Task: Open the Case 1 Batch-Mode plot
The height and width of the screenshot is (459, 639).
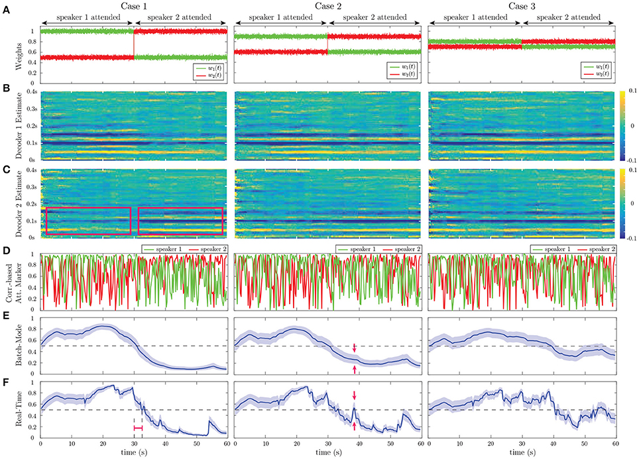Action: point(133,345)
